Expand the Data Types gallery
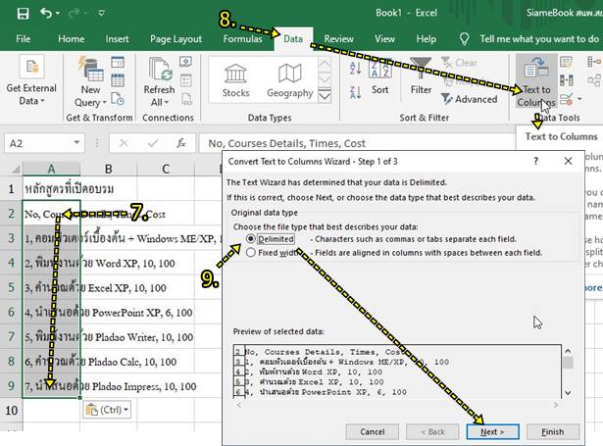The width and height of the screenshot is (603, 446). pos(325,96)
